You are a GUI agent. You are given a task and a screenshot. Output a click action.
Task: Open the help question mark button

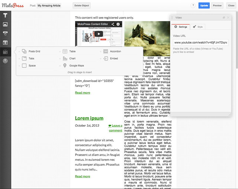(x=193, y=6)
